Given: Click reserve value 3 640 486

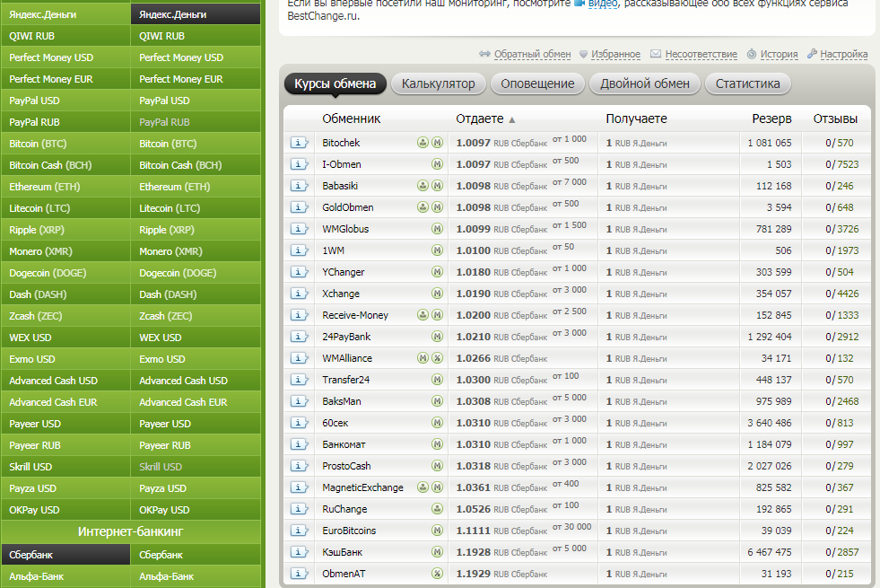Looking at the screenshot, I should pyautogui.click(x=769, y=423).
